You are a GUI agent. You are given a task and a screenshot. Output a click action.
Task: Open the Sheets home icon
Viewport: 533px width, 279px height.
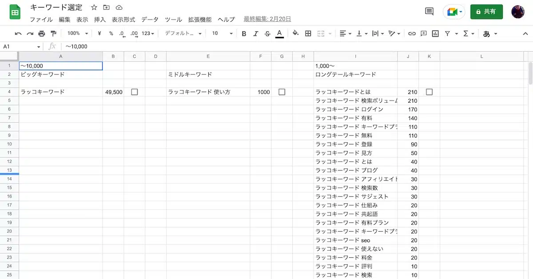click(15, 12)
